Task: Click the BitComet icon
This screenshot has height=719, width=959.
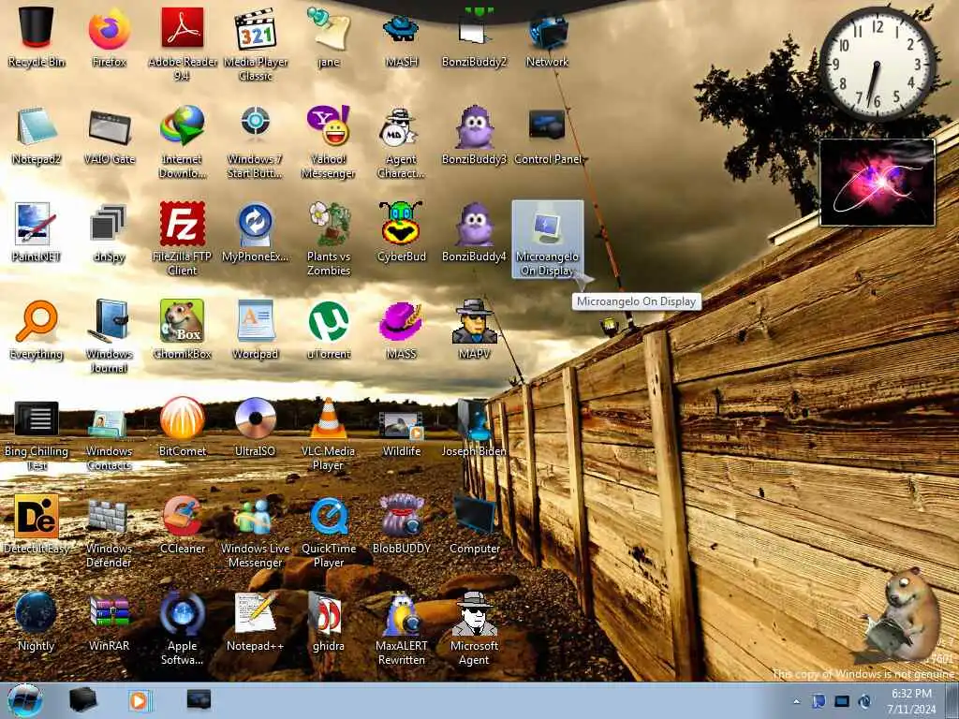Action: pos(183,428)
